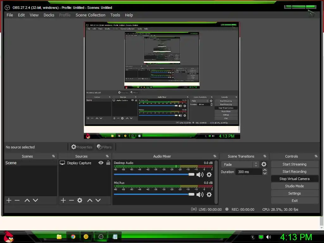Click the Exit button

tap(295, 201)
